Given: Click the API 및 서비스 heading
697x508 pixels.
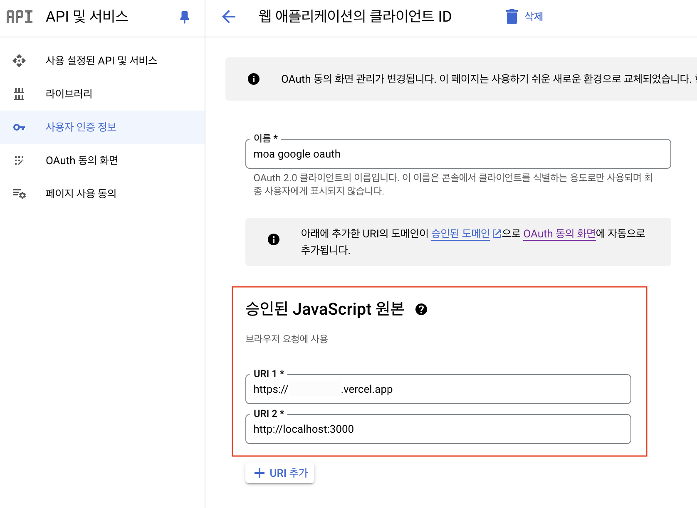Looking at the screenshot, I should click(x=87, y=17).
